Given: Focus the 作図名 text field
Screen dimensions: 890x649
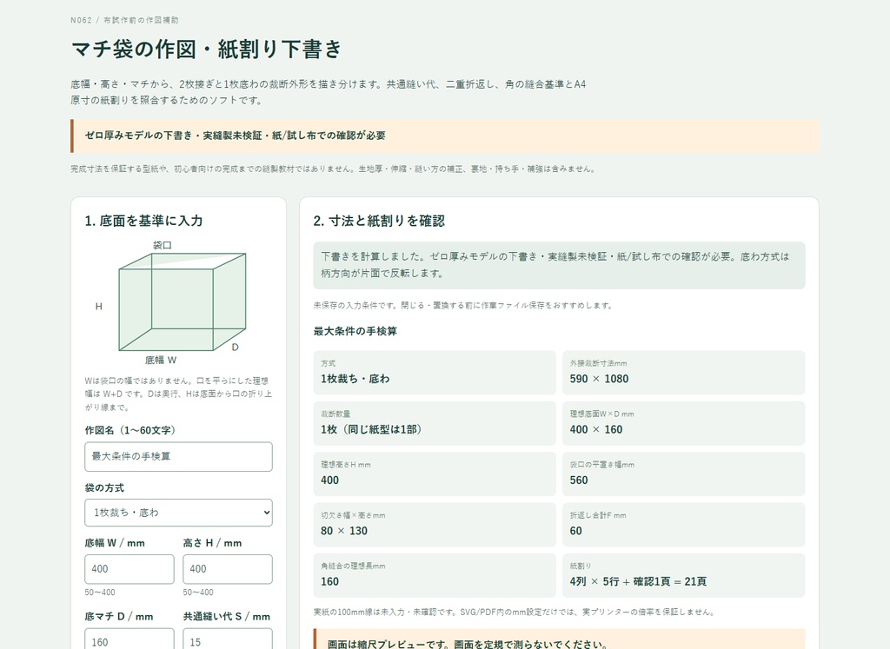Looking at the screenshot, I should [x=178, y=457].
